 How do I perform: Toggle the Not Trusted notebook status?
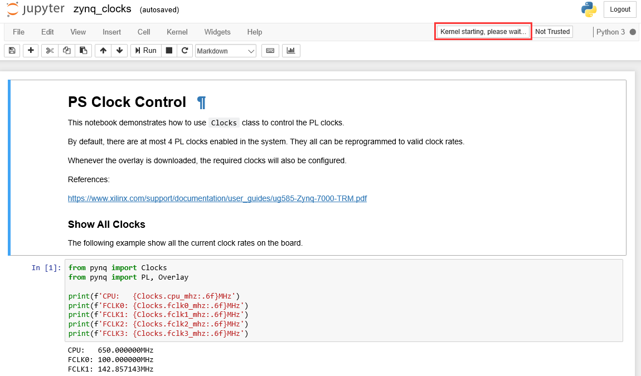click(x=552, y=31)
